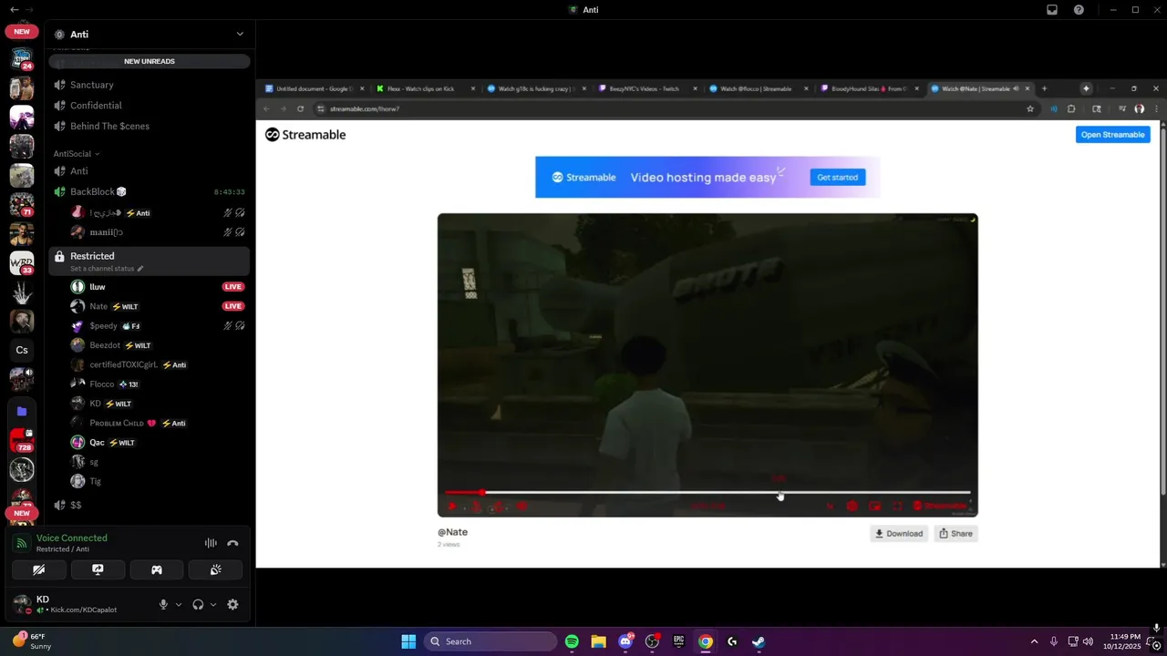Open the Cs server icon
This screenshot has height=656, width=1167.
(22, 350)
